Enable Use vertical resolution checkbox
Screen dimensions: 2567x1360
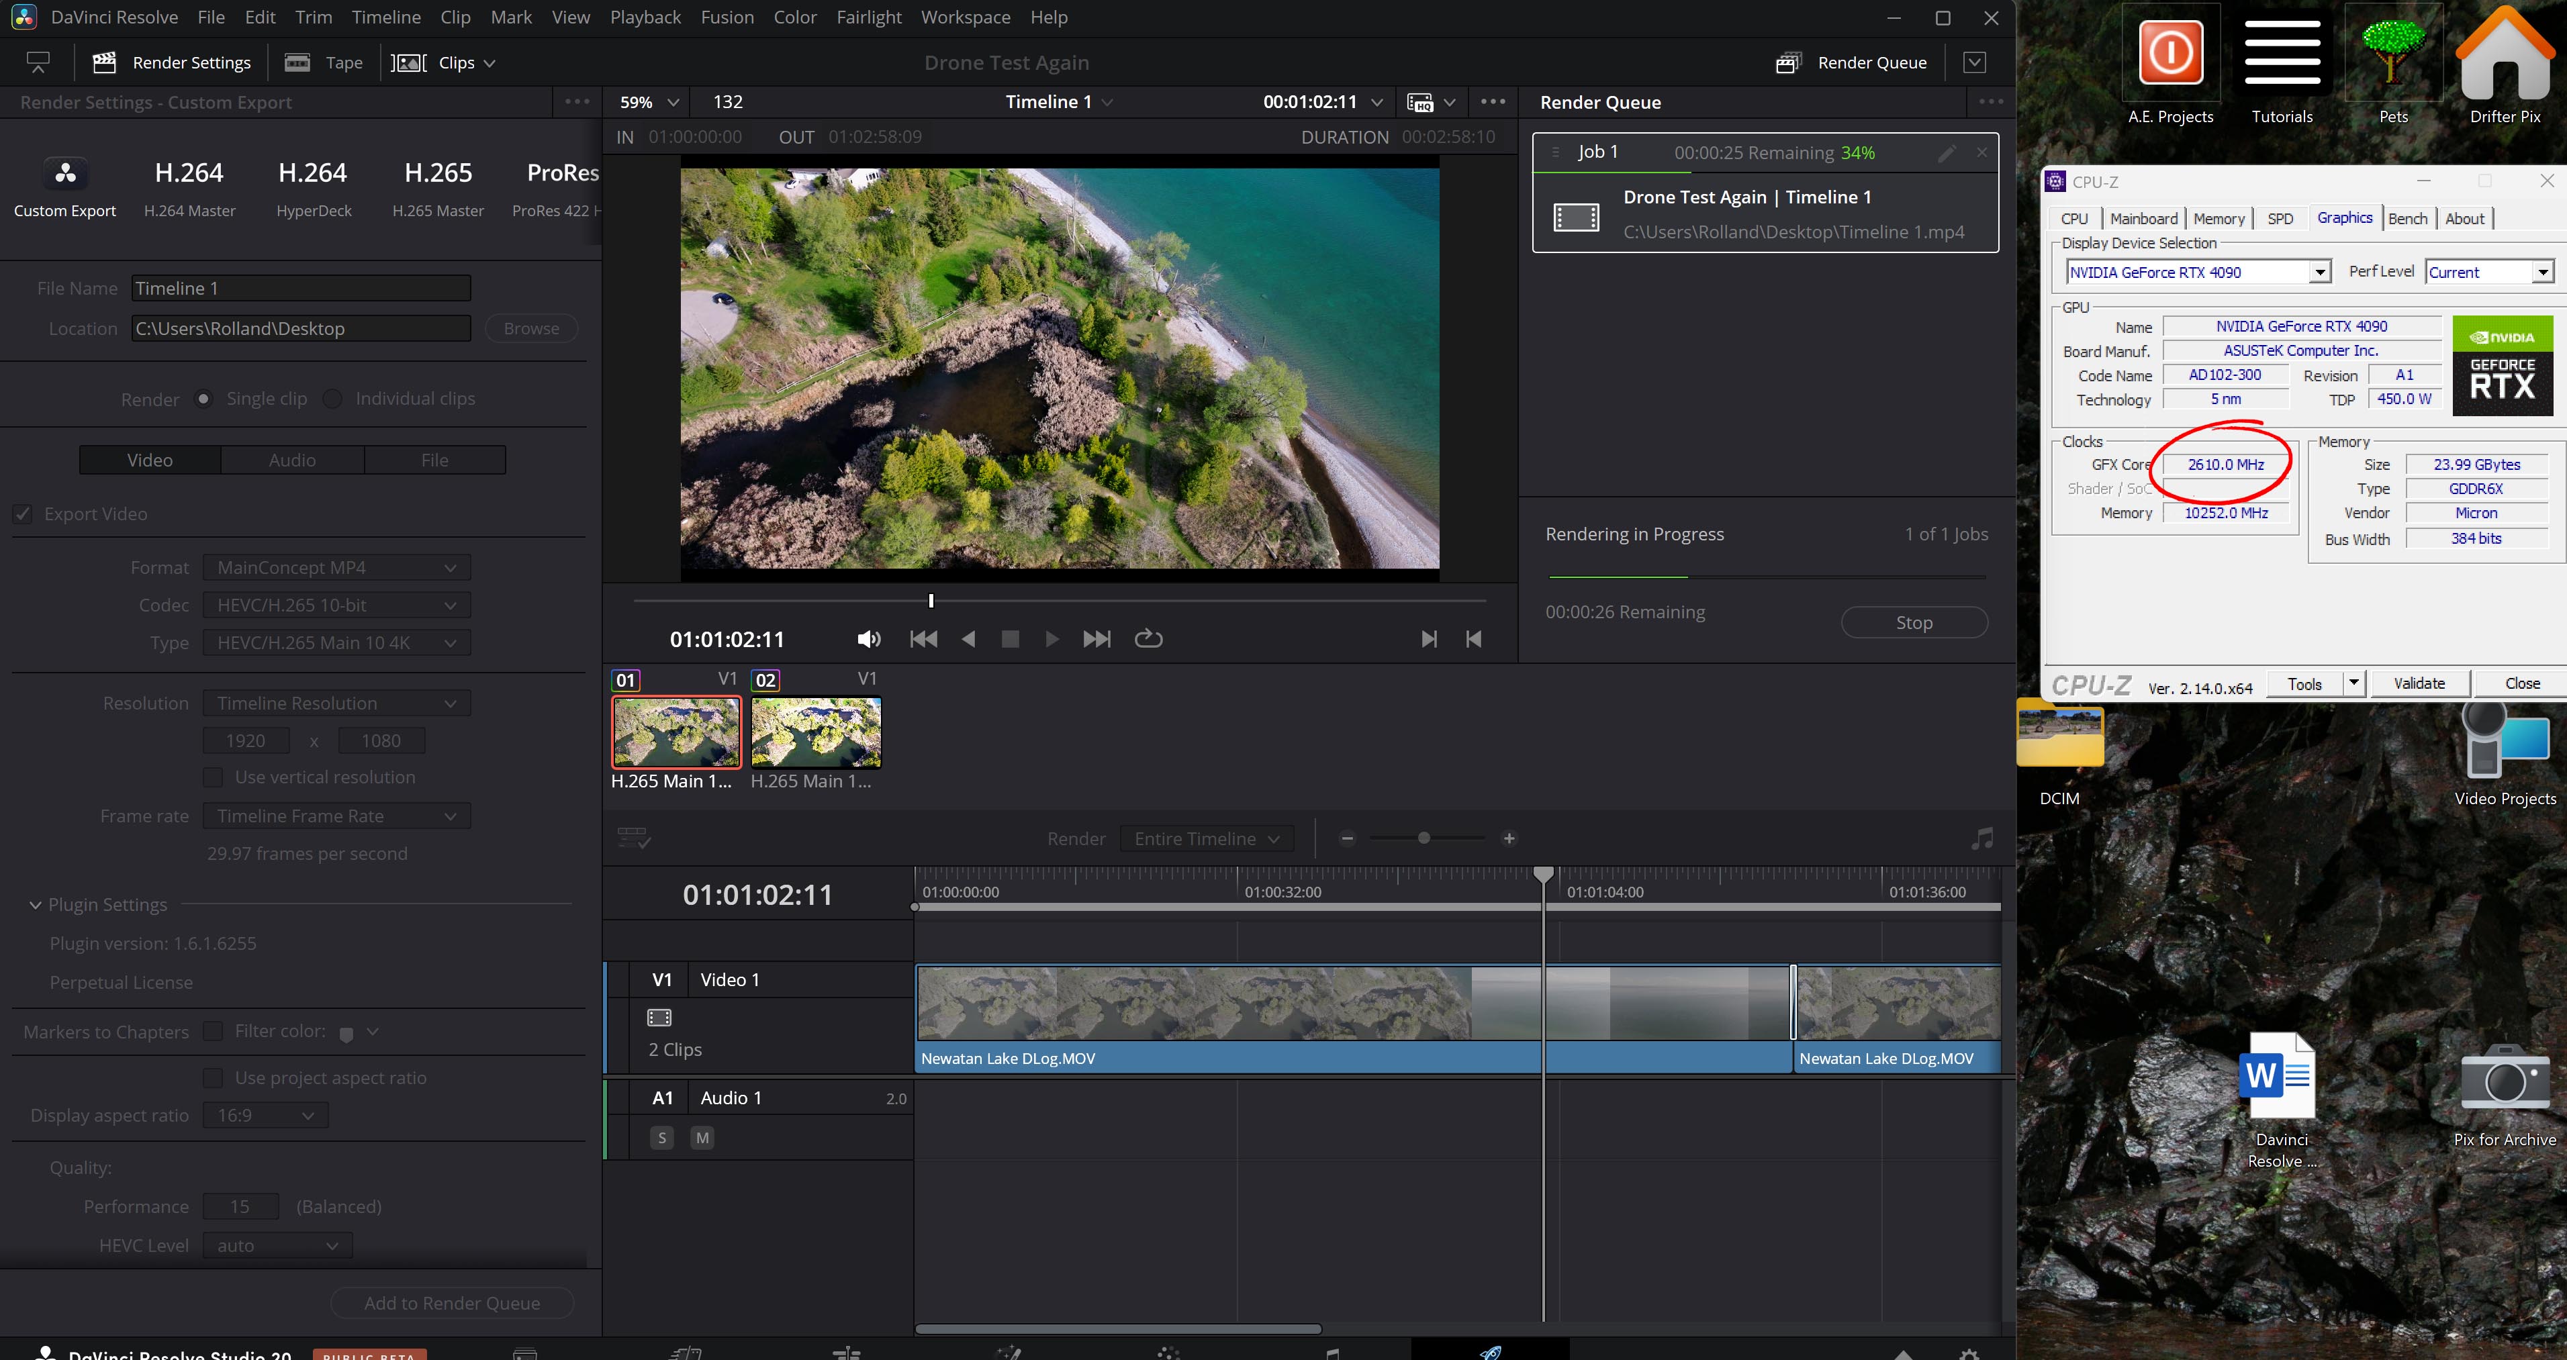(x=212, y=777)
